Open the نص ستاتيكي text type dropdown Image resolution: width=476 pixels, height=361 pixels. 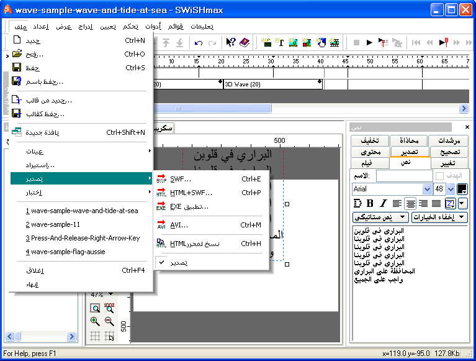tap(380, 217)
